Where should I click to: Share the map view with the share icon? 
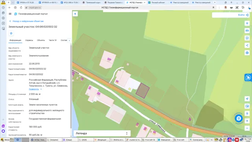[247, 45]
